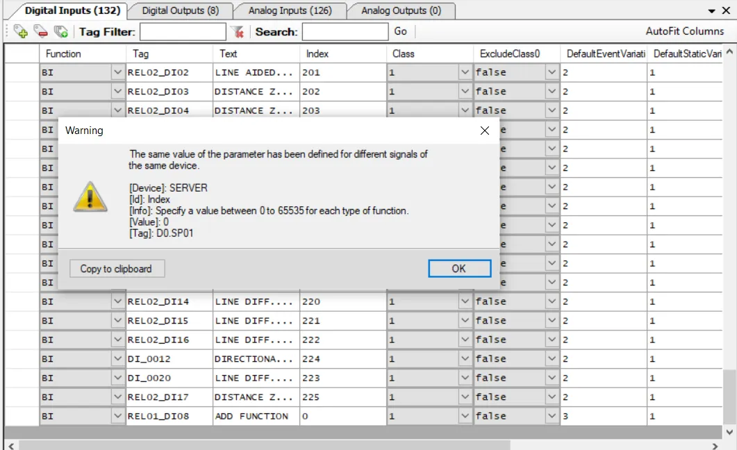The height and width of the screenshot is (450, 737).
Task: Select the ADD FUNCTION text cell
Action: click(x=256, y=416)
